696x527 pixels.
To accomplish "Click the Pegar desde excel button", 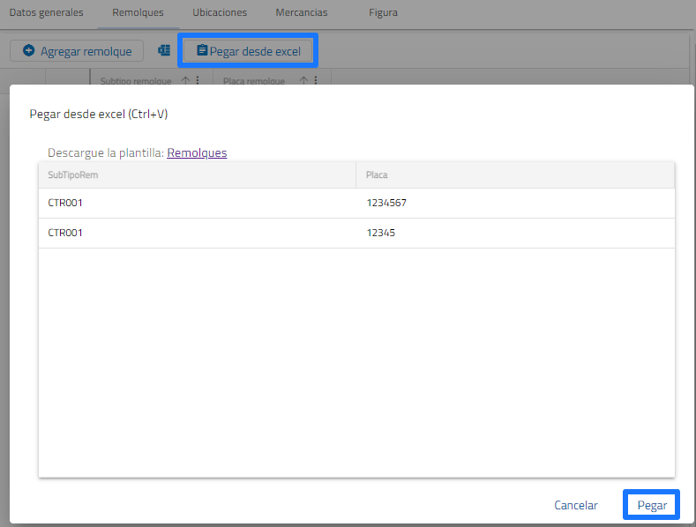I will coord(248,51).
